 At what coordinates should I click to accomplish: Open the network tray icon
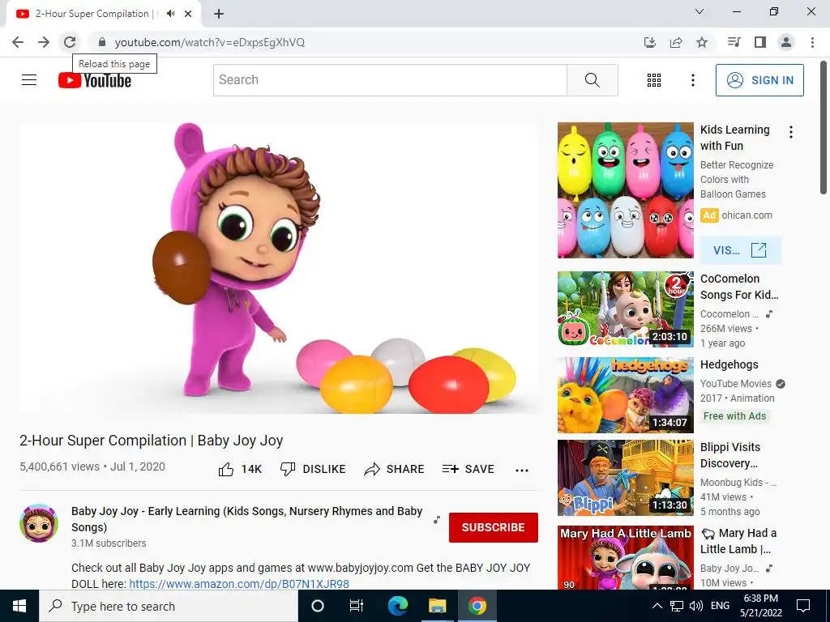677,606
